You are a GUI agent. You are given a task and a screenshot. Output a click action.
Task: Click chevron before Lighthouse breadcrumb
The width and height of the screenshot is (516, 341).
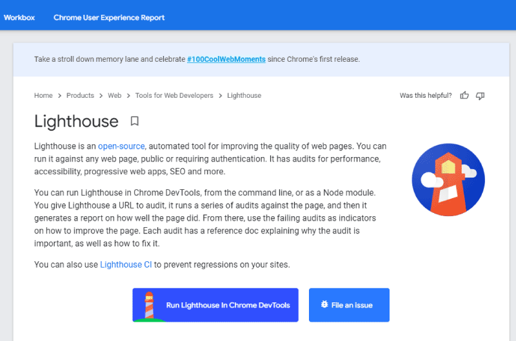pos(220,96)
